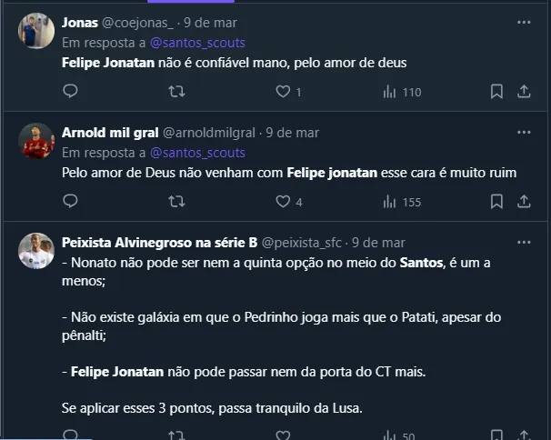Open Peixista Alvinegro na série B profile
The height and width of the screenshot is (440, 551).
(x=36, y=251)
